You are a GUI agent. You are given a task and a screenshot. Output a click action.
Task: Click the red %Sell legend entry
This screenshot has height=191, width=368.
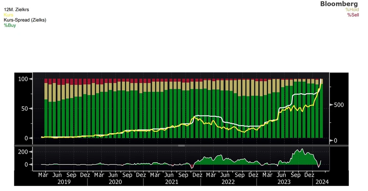(353, 15)
